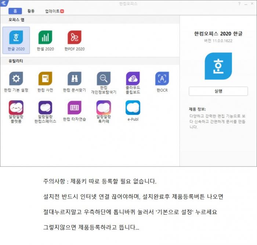
Task: Minimize the 한컴오피스 window
Action: pos(246,4)
